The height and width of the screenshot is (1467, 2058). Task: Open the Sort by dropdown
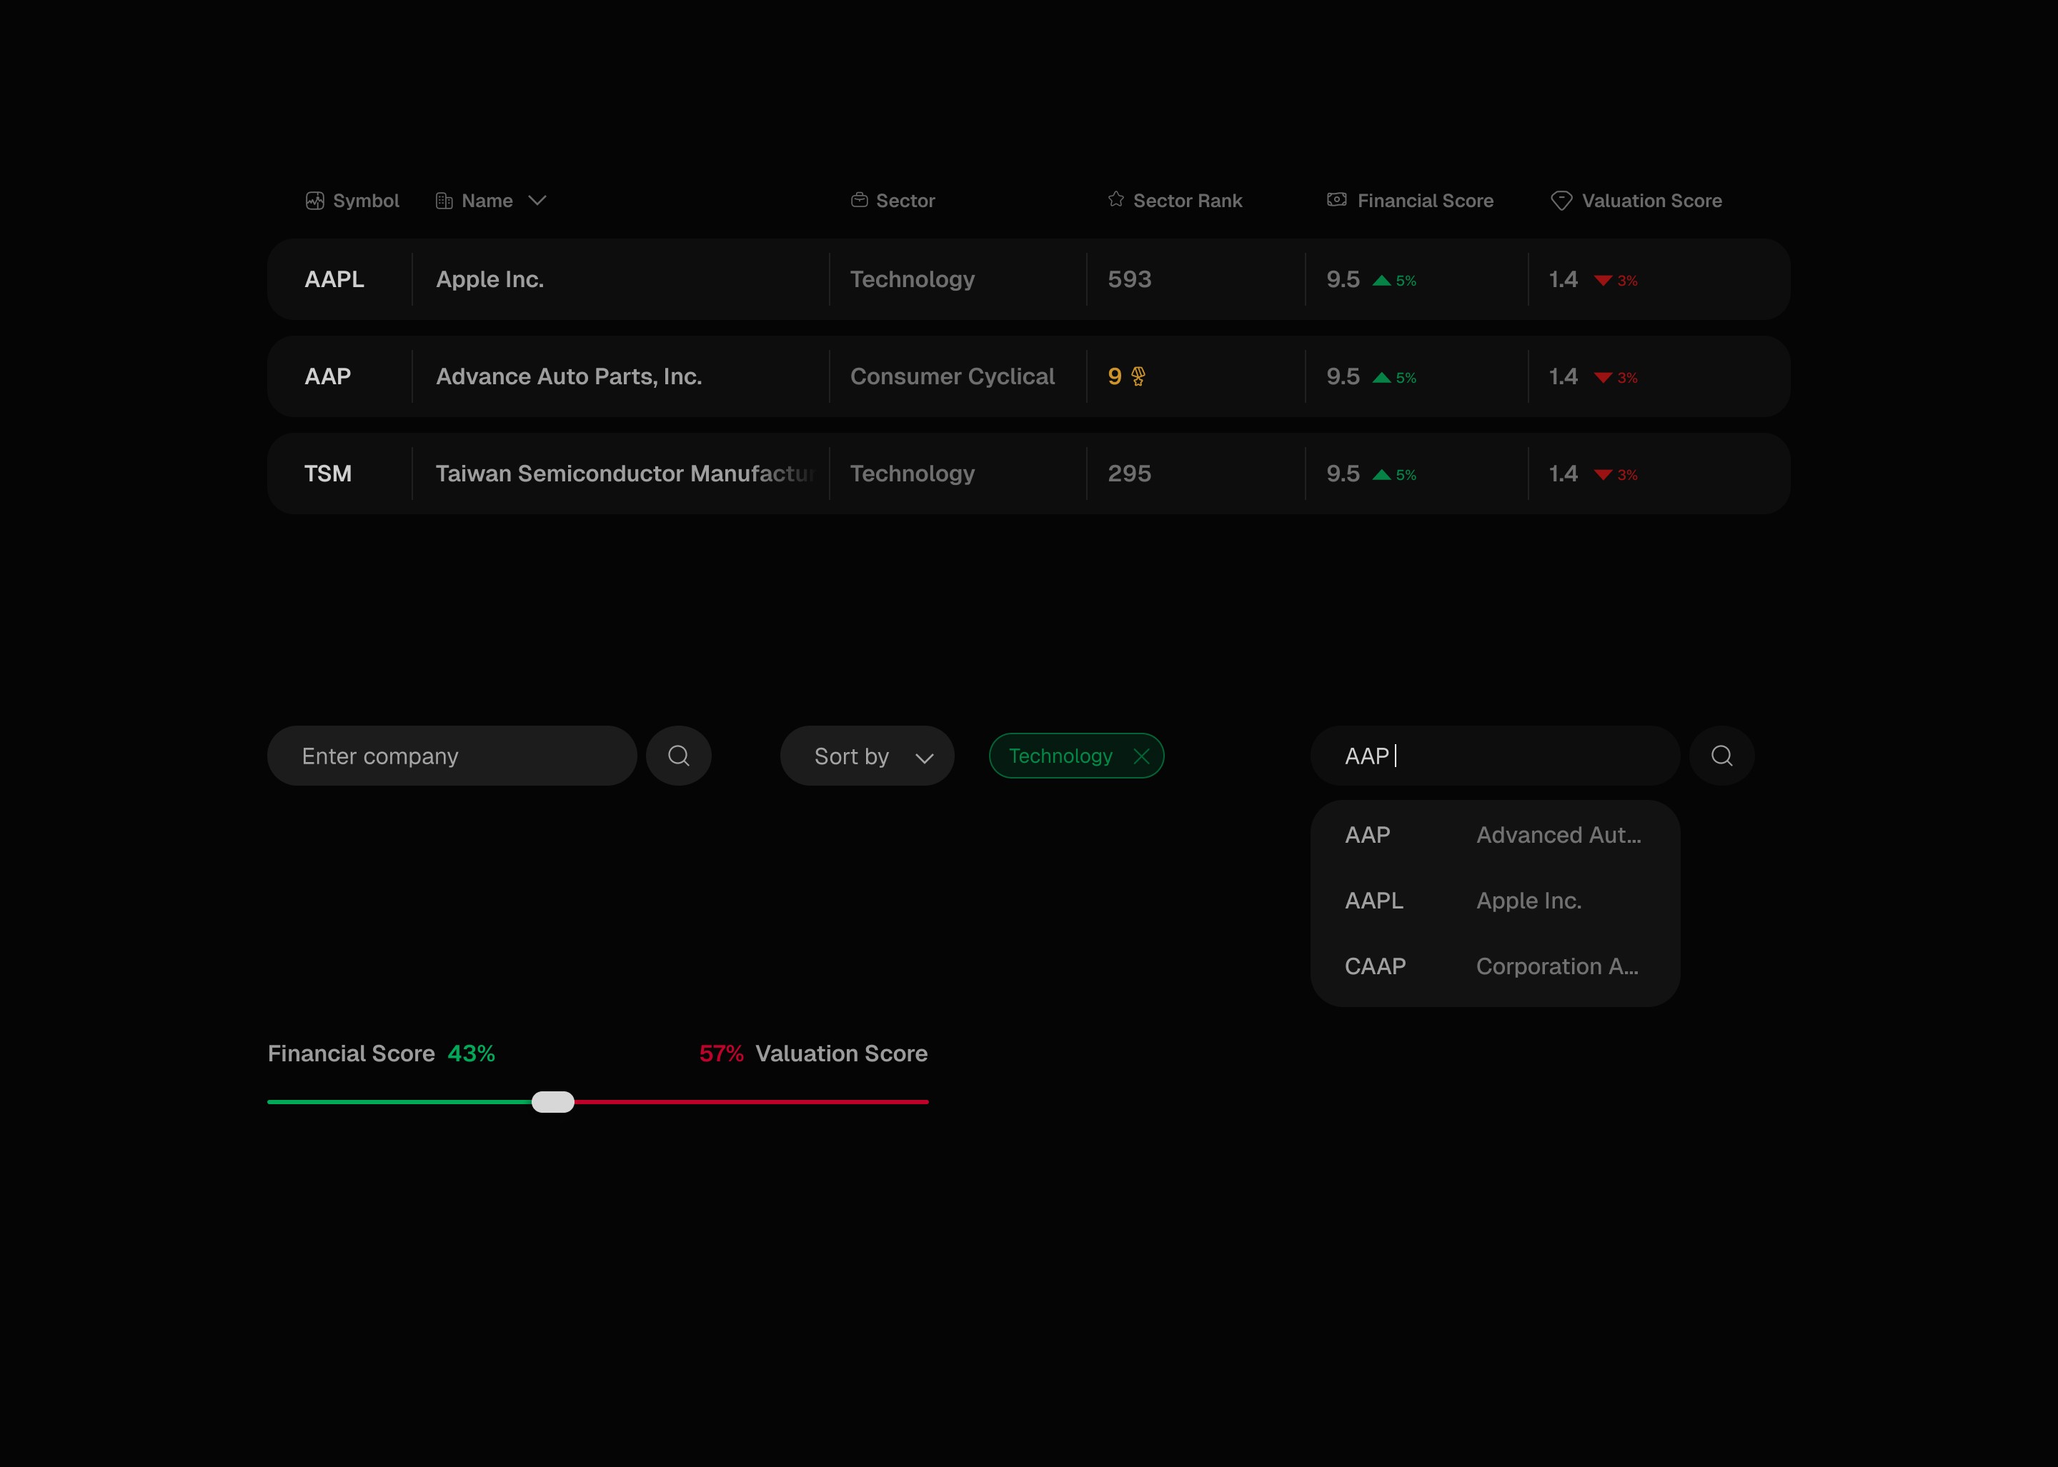tap(867, 756)
